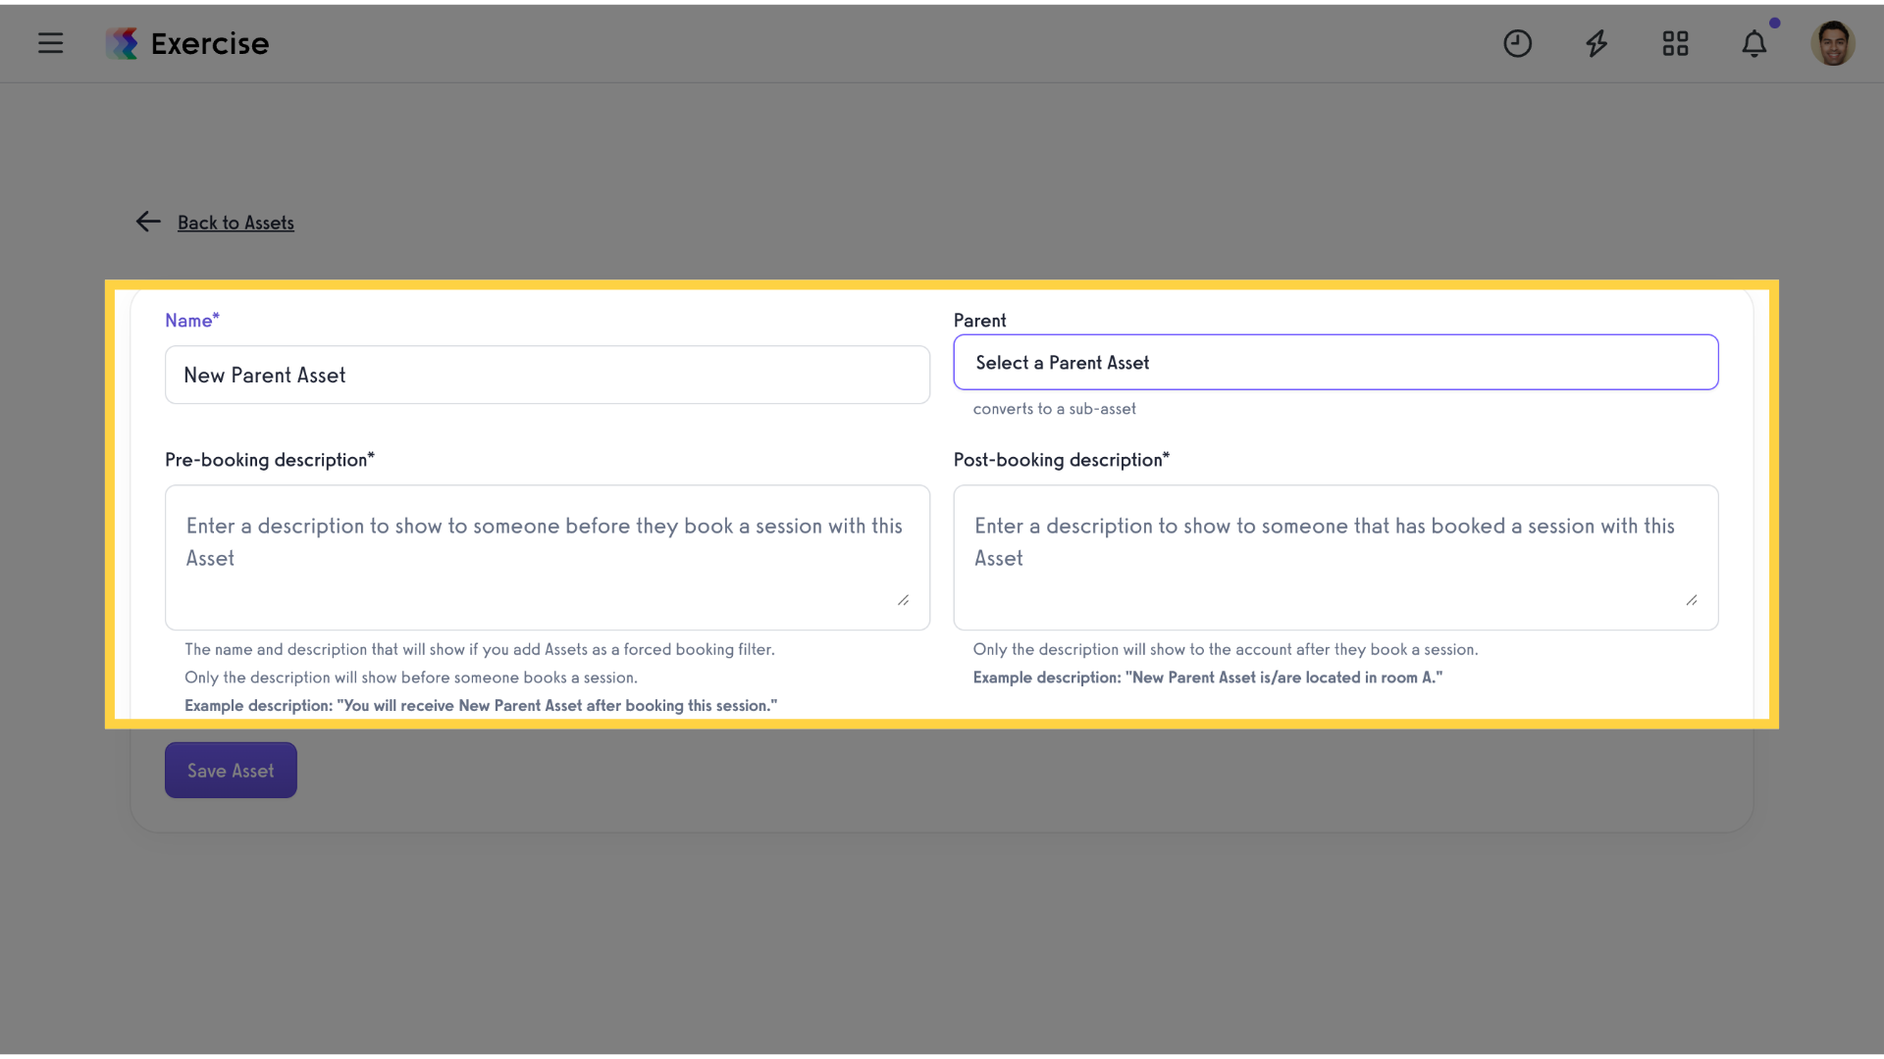
Task: Click the Parent field label
Action: tap(979, 321)
